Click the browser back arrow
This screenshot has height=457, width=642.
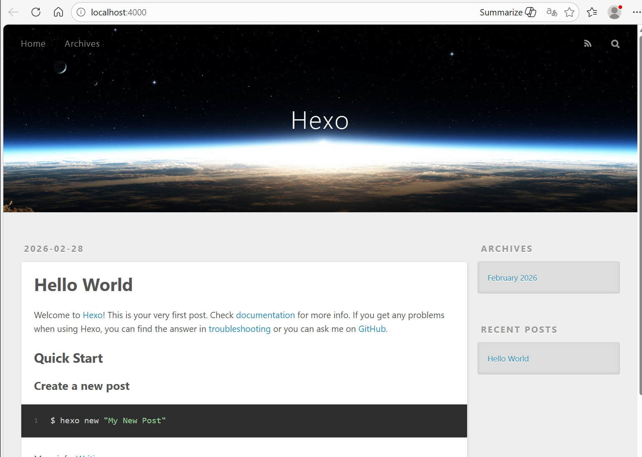pos(13,12)
